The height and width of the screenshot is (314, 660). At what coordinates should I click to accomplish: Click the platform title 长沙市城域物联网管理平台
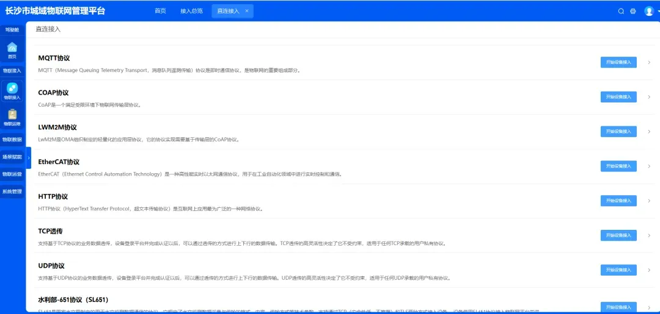(55, 11)
